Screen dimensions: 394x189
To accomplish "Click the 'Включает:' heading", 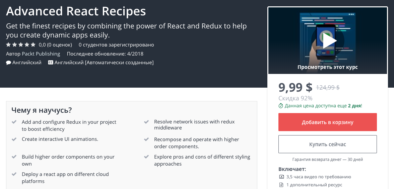I will click(292, 169).
